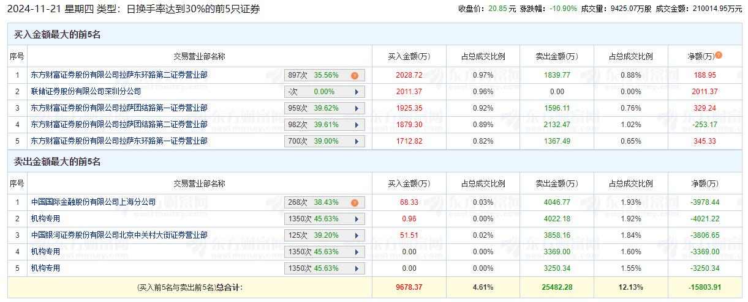The height and width of the screenshot is (302, 748).
Task: Expand the 1350次 box in sell row 5
Action: pos(324,268)
